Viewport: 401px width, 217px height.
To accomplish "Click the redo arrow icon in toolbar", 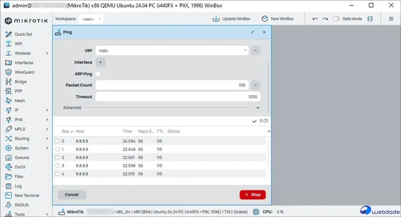I will [325, 19].
